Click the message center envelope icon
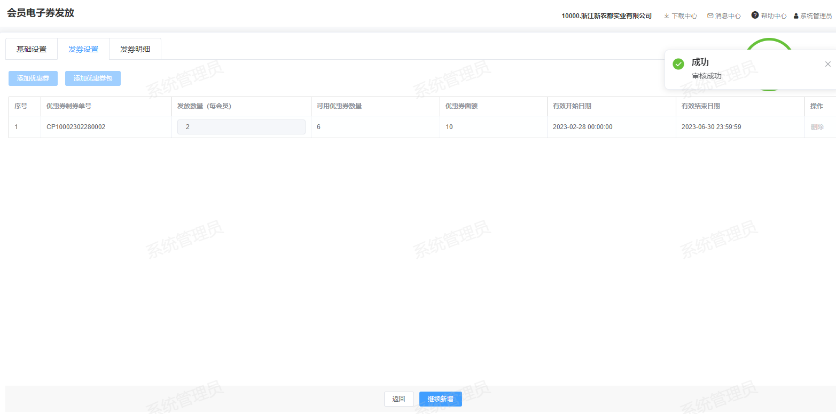The image size is (836, 414). click(x=710, y=16)
